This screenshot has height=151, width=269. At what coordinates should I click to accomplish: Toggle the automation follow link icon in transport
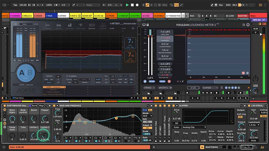(147, 5)
